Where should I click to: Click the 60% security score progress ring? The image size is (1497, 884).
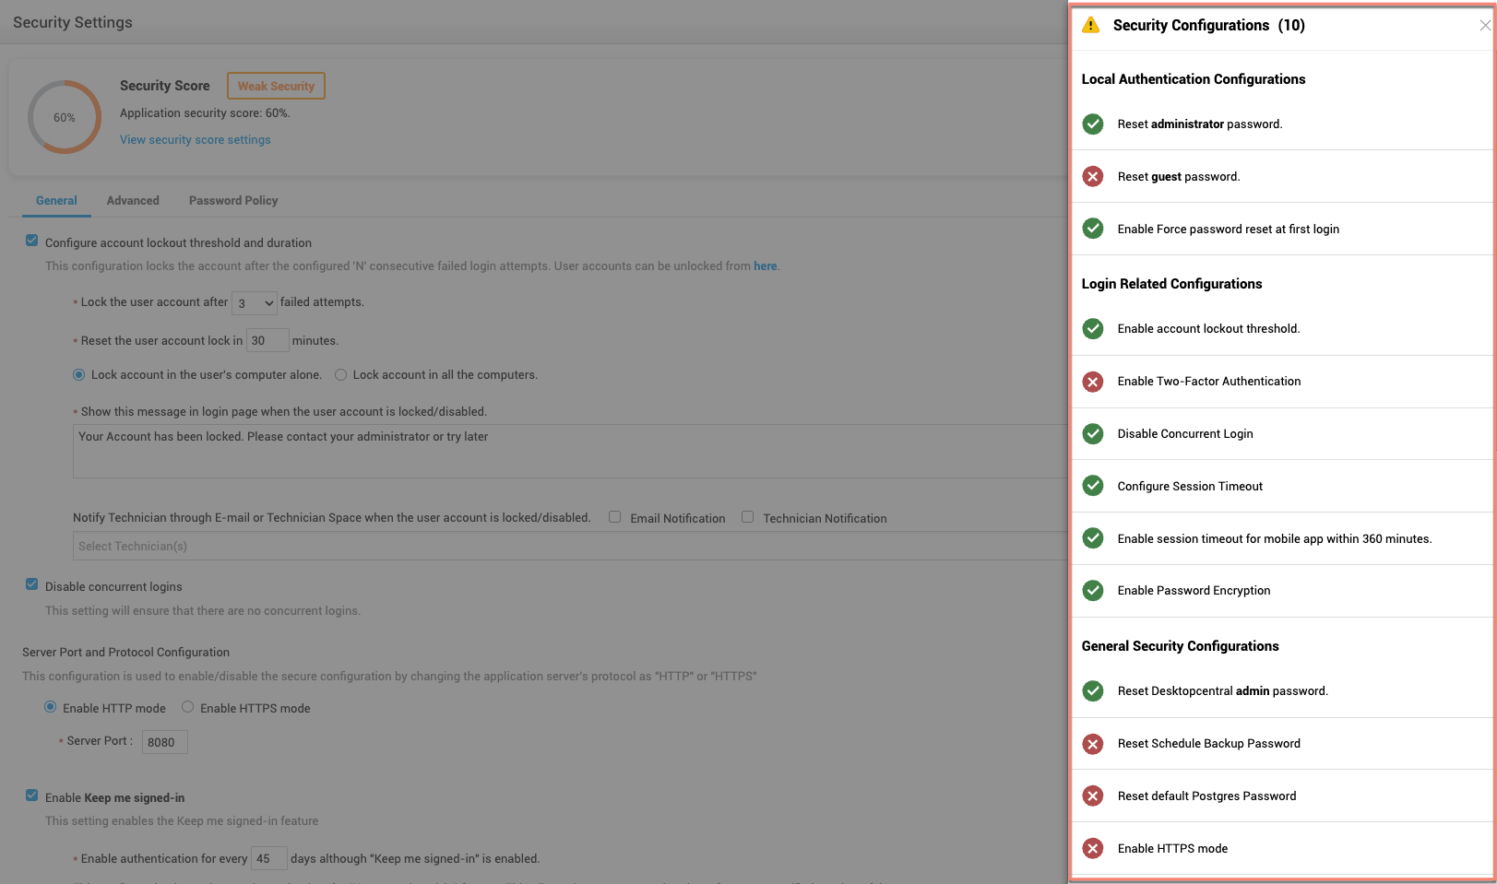click(x=64, y=117)
